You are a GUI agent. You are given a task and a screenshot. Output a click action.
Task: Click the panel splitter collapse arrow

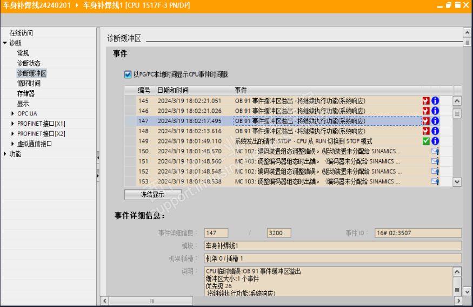pyautogui.click(x=98, y=158)
